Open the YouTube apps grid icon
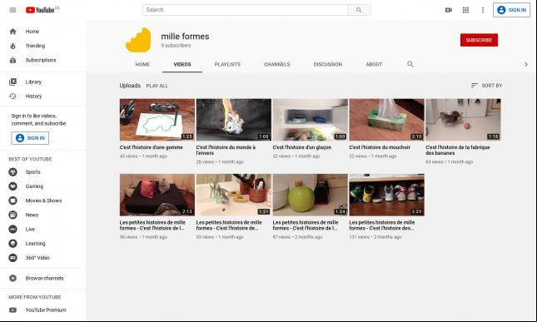Image resolution: width=537 pixels, height=322 pixels. tap(465, 10)
